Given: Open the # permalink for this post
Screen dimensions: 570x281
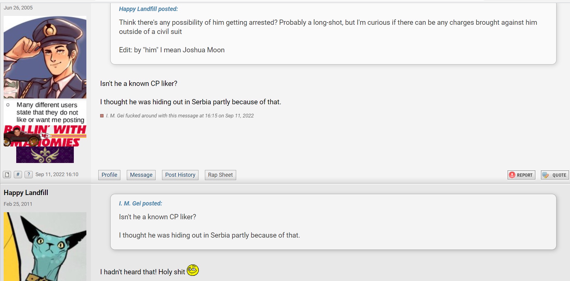Looking at the screenshot, I should [x=18, y=175].
